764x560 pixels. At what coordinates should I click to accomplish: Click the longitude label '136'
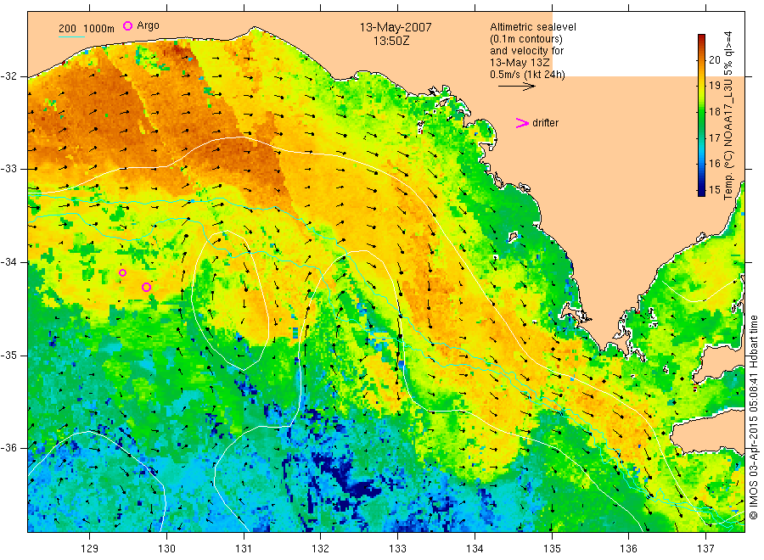point(628,549)
